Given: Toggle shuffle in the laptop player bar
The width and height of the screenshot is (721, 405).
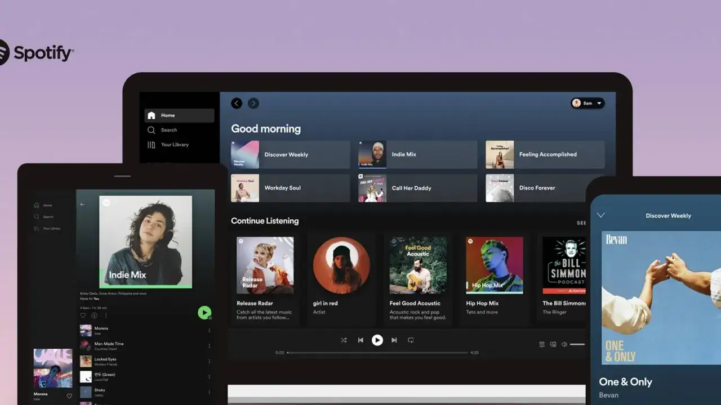Looking at the screenshot, I should [x=344, y=340].
